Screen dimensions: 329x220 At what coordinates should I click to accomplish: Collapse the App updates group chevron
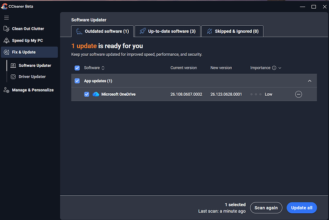[x=309, y=81]
